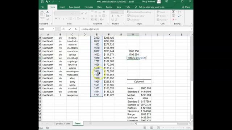This screenshot has height=130, width=232.
Task: Click the Fill Color bucket icon
Action: 78,18
